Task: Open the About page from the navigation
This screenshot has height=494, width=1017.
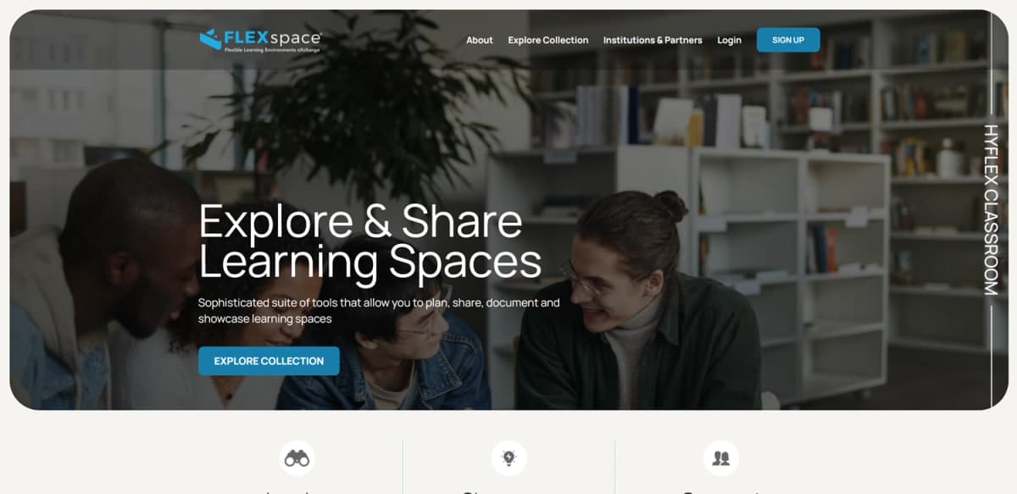Action: (x=479, y=40)
